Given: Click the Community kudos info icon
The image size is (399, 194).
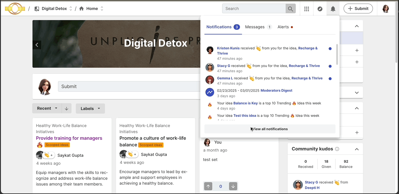Looking at the screenshot, I should 337,149.
